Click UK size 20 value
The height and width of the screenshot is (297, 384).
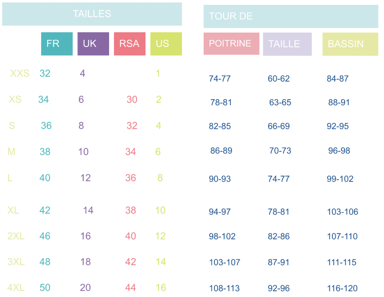[x=85, y=288]
